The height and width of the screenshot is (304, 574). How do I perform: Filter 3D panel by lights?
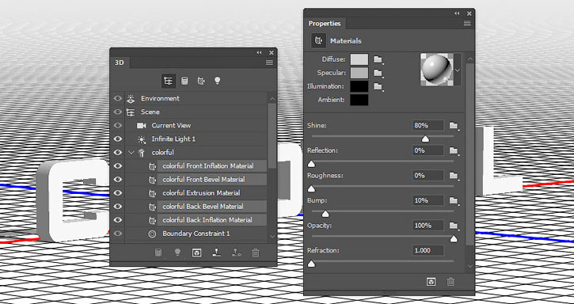[x=218, y=81]
